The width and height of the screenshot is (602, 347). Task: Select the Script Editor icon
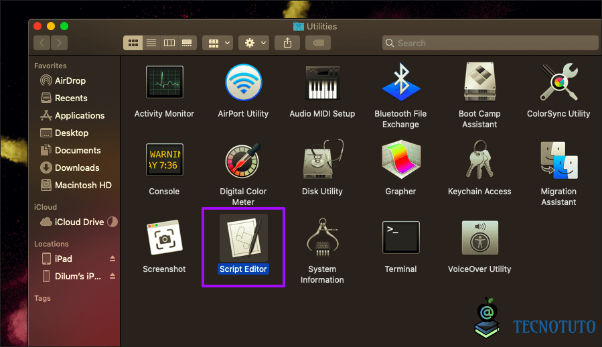point(243,238)
